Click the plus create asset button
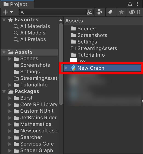Screen dimensions: 143x154 6,12
